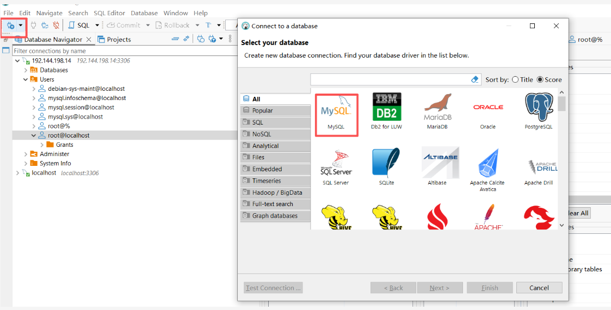Click the navigator filter connections plug icon
This screenshot has width=611, height=310.
pos(212,39)
